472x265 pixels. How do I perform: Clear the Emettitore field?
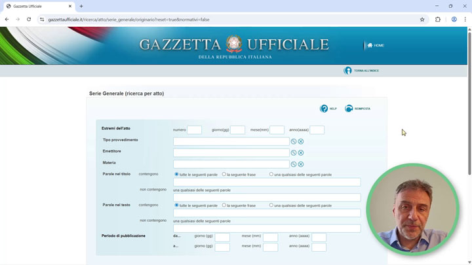tap(301, 152)
